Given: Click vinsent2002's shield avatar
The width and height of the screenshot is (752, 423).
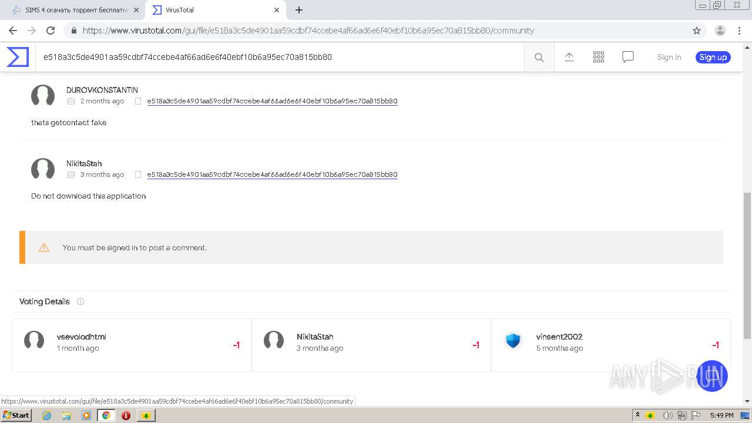Looking at the screenshot, I should point(513,341).
